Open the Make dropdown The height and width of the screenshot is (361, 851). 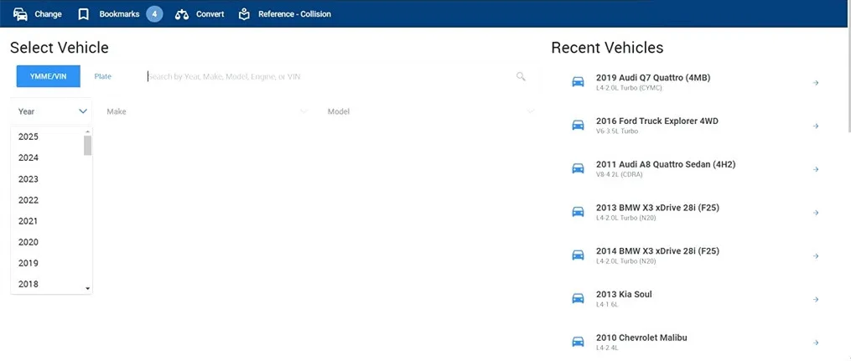(207, 111)
